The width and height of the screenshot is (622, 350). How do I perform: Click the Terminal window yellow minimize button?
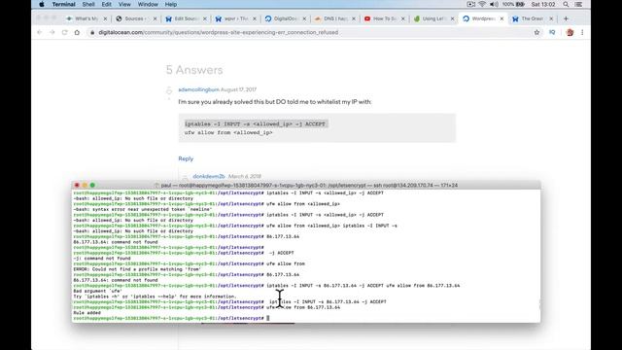[x=85, y=186]
